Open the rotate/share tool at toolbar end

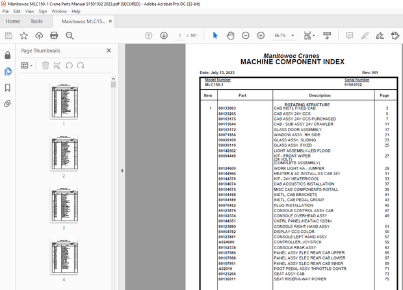click(x=395, y=36)
